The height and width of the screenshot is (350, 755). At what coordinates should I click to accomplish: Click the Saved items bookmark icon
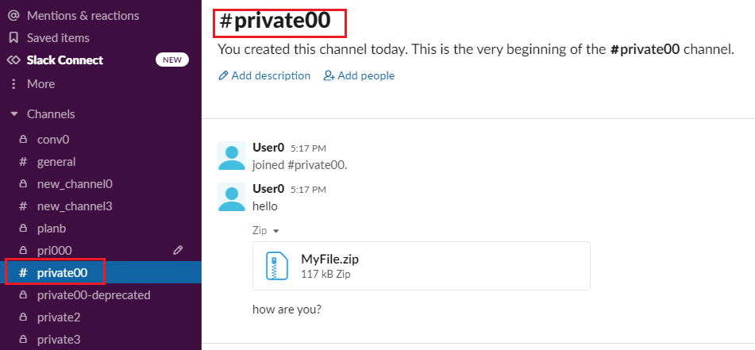point(14,37)
